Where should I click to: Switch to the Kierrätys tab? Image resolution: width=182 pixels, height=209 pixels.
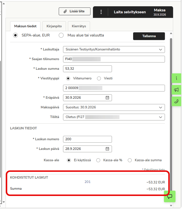coord(79,26)
